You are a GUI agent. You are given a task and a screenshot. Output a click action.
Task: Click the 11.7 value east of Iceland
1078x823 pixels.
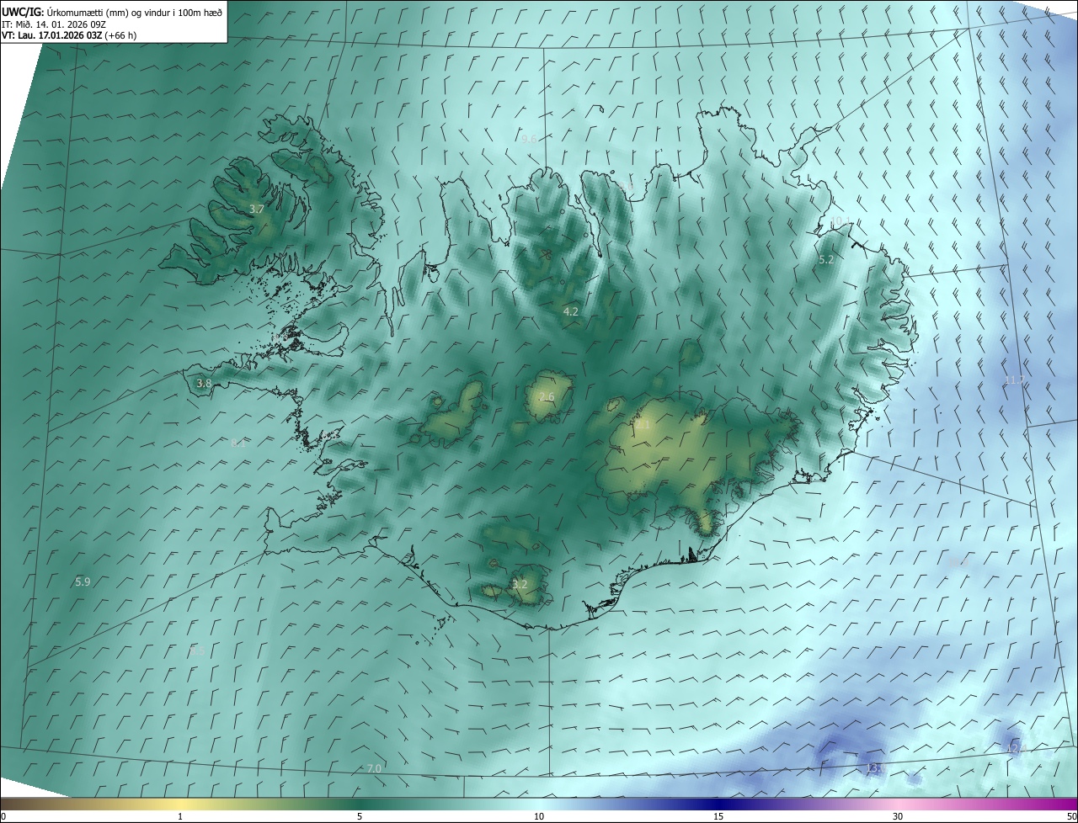click(x=1014, y=380)
